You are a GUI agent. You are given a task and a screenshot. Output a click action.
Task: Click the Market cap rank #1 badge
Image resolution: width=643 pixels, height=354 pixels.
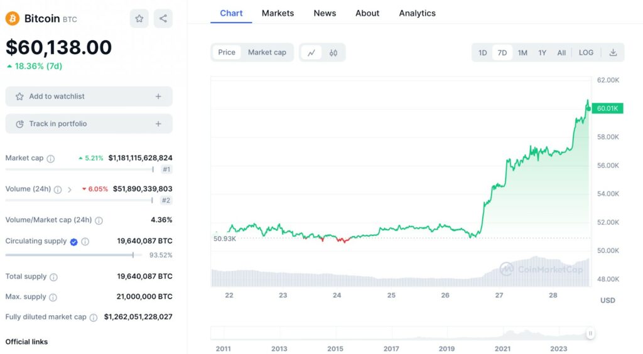166,169
